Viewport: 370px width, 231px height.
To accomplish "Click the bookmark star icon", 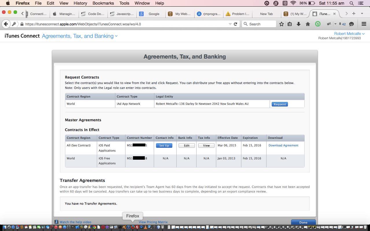I will pos(281,24).
